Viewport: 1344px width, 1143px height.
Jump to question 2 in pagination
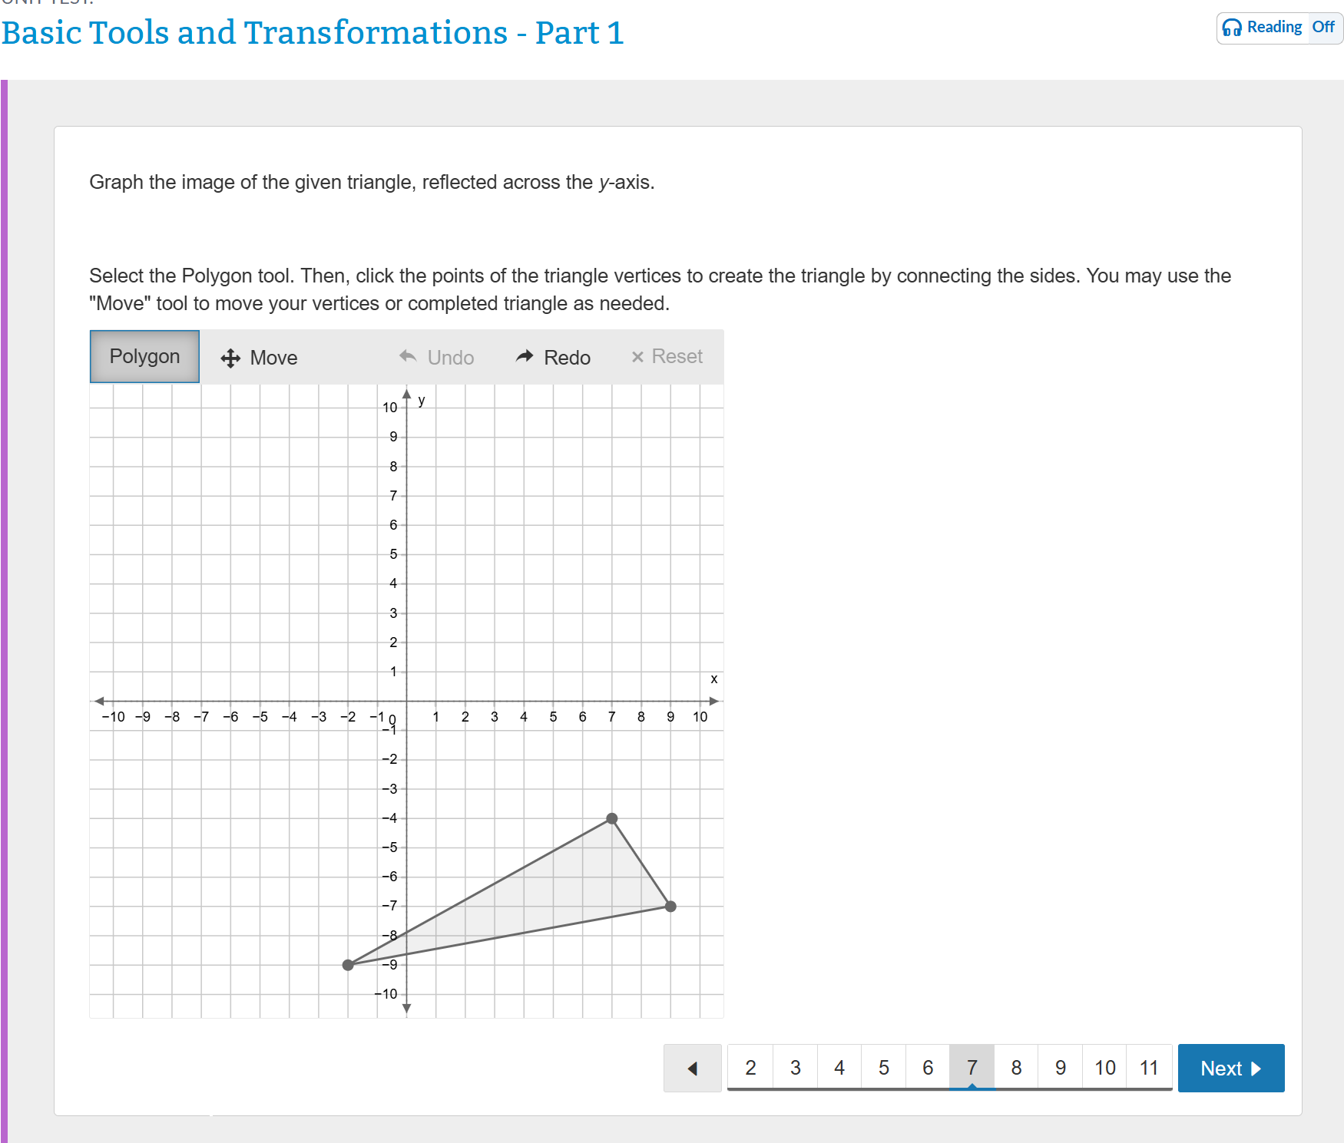pyautogui.click(x=750, y=1068)
